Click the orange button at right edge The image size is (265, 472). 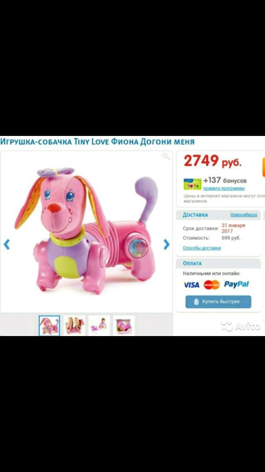[264, 167]
